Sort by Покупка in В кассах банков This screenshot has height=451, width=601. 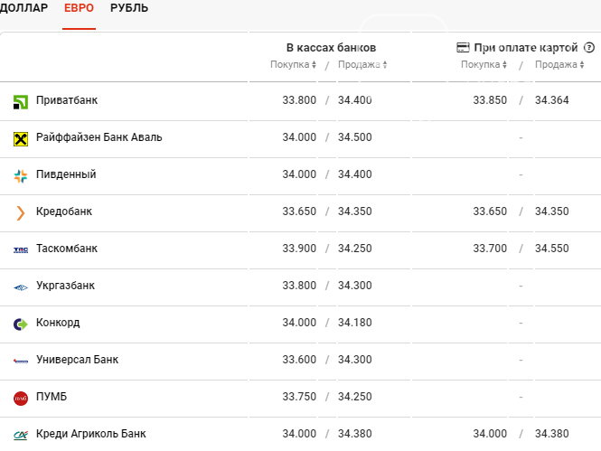coord(293,64)
